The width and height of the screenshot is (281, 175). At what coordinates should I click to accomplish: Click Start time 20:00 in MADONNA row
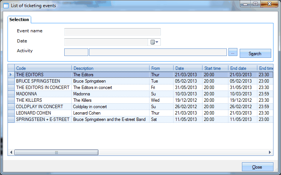click(x=215, y=94)
